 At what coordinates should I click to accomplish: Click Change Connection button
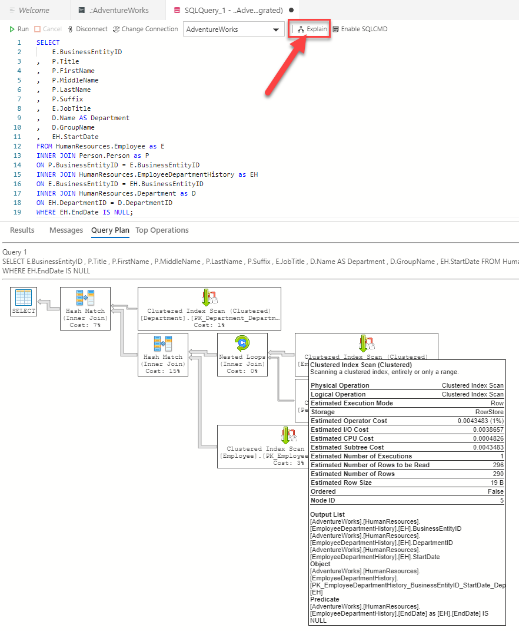pyautogui.click(x=145, y=29)
